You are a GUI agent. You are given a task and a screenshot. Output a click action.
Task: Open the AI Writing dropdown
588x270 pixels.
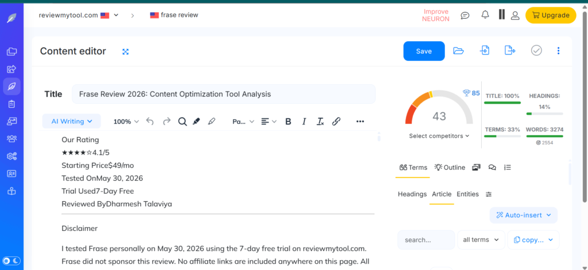[x=72, y=122]
